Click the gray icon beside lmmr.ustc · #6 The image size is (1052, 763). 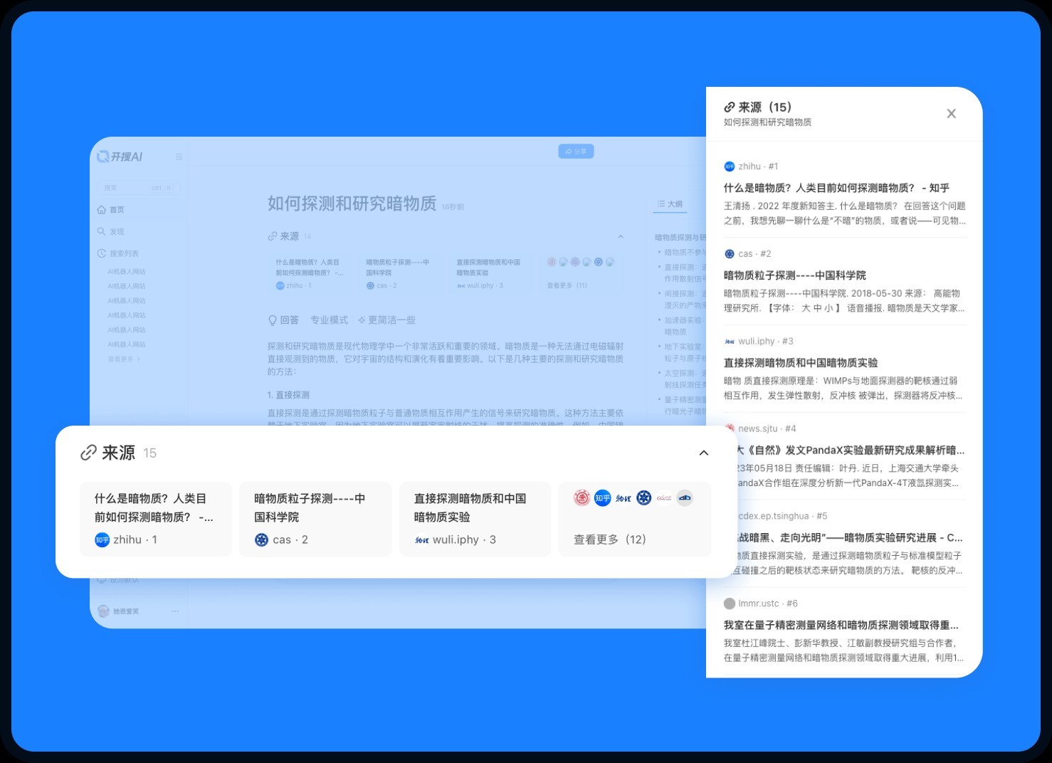(x=729, y=604)
